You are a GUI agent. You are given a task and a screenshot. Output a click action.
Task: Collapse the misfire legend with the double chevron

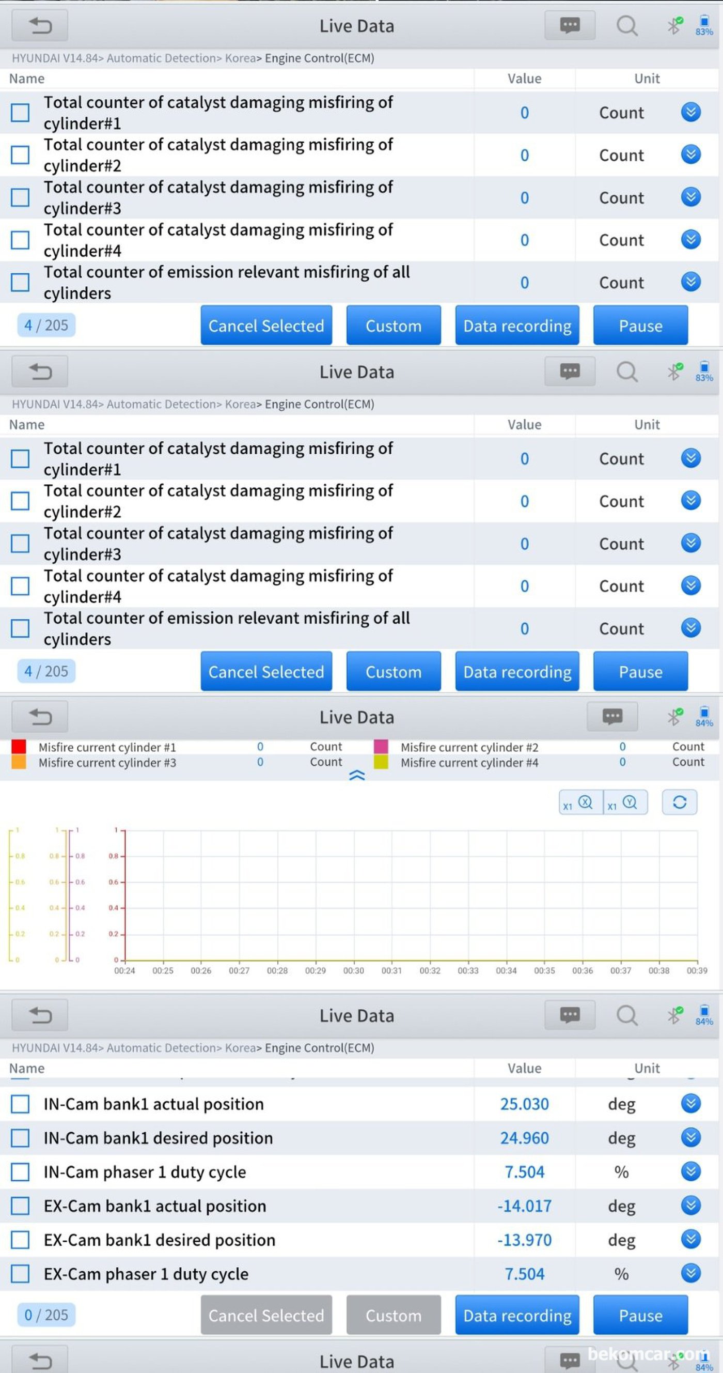pyautogui.click(x=356, y=776)
